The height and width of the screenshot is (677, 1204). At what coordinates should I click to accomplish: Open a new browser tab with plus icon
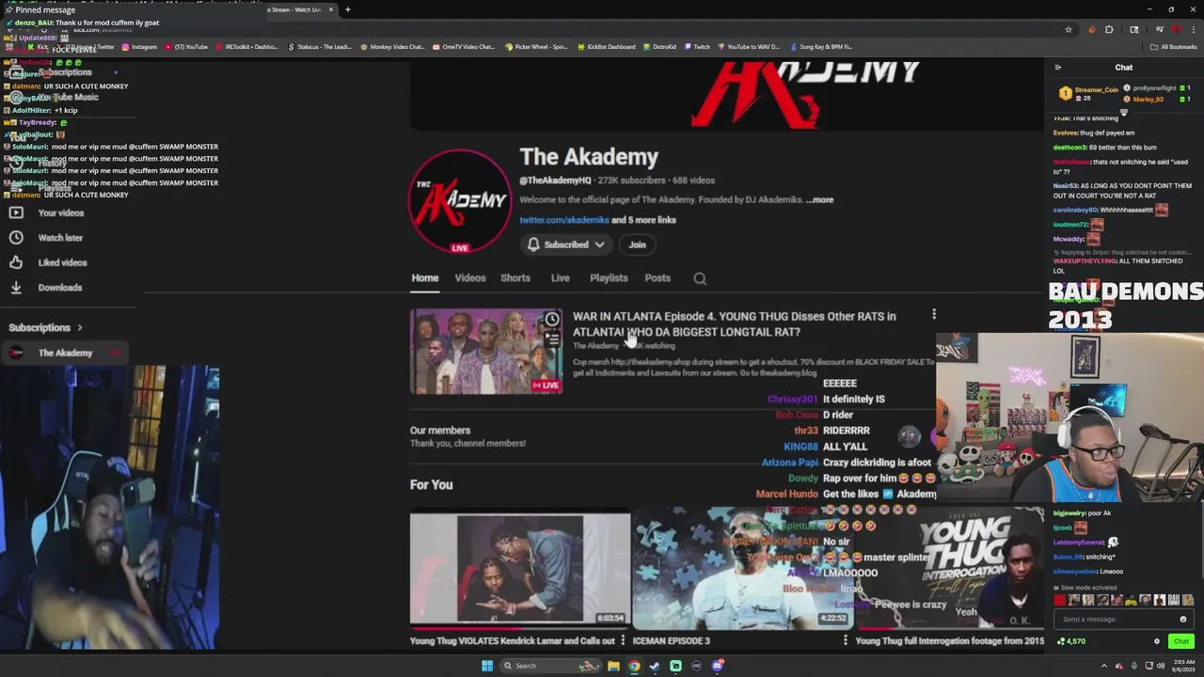coord(348,9)
